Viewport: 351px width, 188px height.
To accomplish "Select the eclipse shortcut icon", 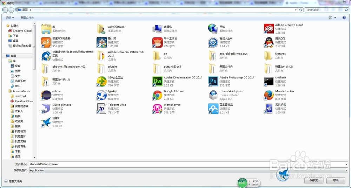I will 46,95.
